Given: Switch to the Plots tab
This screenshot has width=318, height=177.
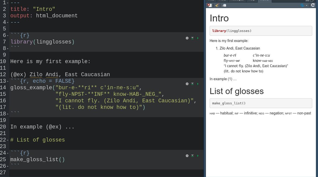Looking at the screenshot, I should coord(224,1).
